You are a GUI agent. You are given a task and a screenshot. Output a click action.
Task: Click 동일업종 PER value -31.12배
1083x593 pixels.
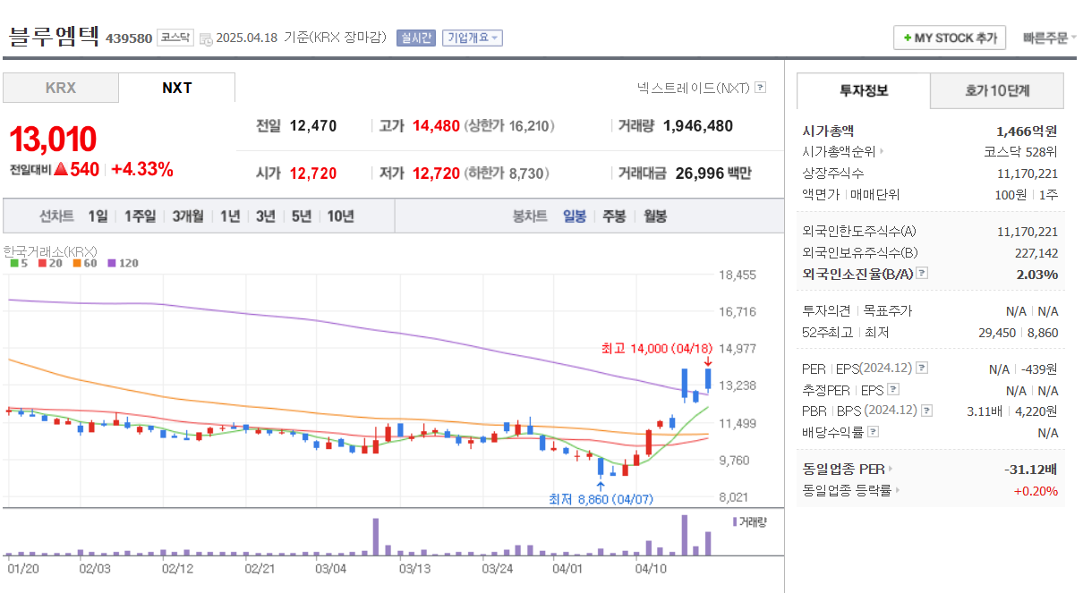(1030, 469)
